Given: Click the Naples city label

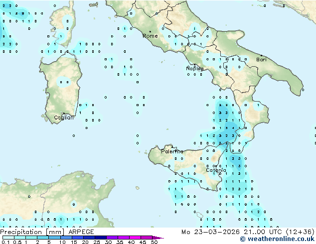Looking at the screenshot, I should click(x=195, y=69).
